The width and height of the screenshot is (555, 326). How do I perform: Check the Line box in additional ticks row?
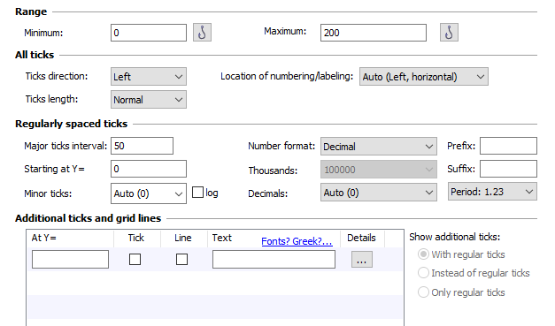181,259
